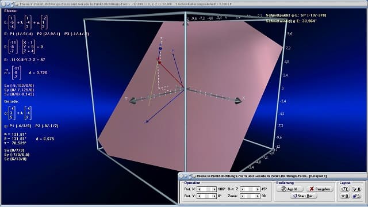Click the Layout B button

(356, 189)
